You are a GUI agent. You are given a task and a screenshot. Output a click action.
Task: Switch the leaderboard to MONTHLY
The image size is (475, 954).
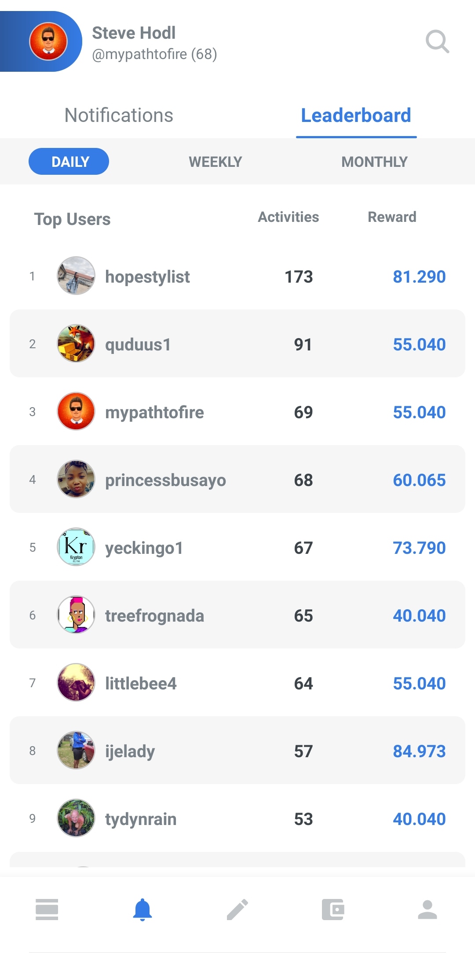tap(374, 162)
